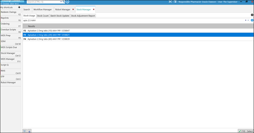The height and width of the screenshot is (133, 254).
Task: Open the info icon beside top search
Action: click(x=67, y=2)
